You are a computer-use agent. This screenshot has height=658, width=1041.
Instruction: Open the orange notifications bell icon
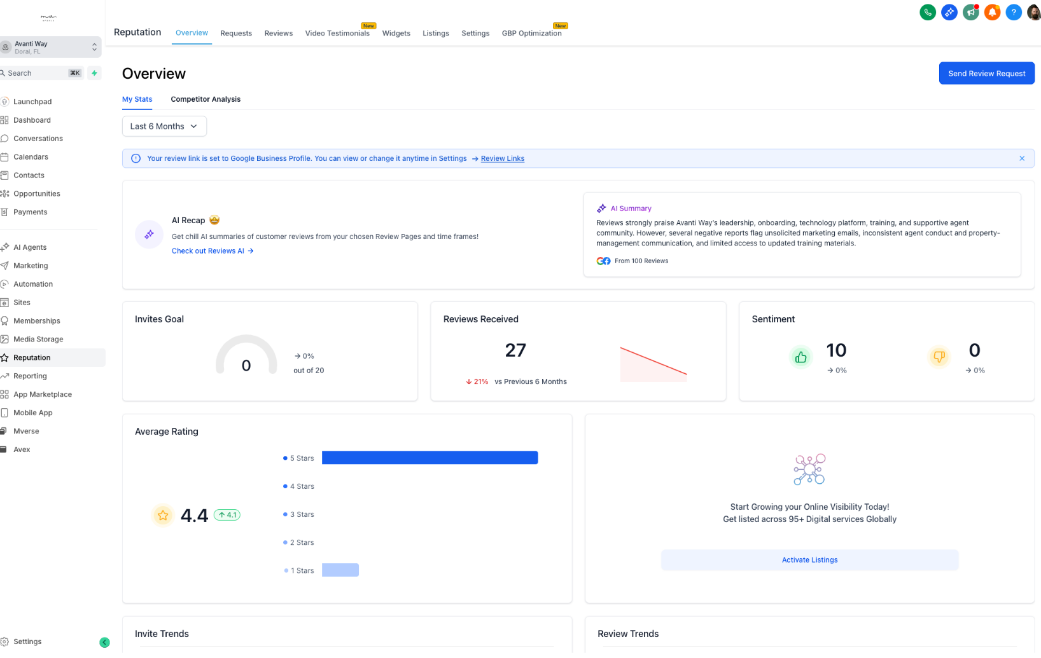tap(991, 12)
